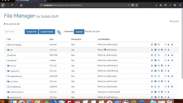Open the page actions three-dots menu

coord(129,5)
